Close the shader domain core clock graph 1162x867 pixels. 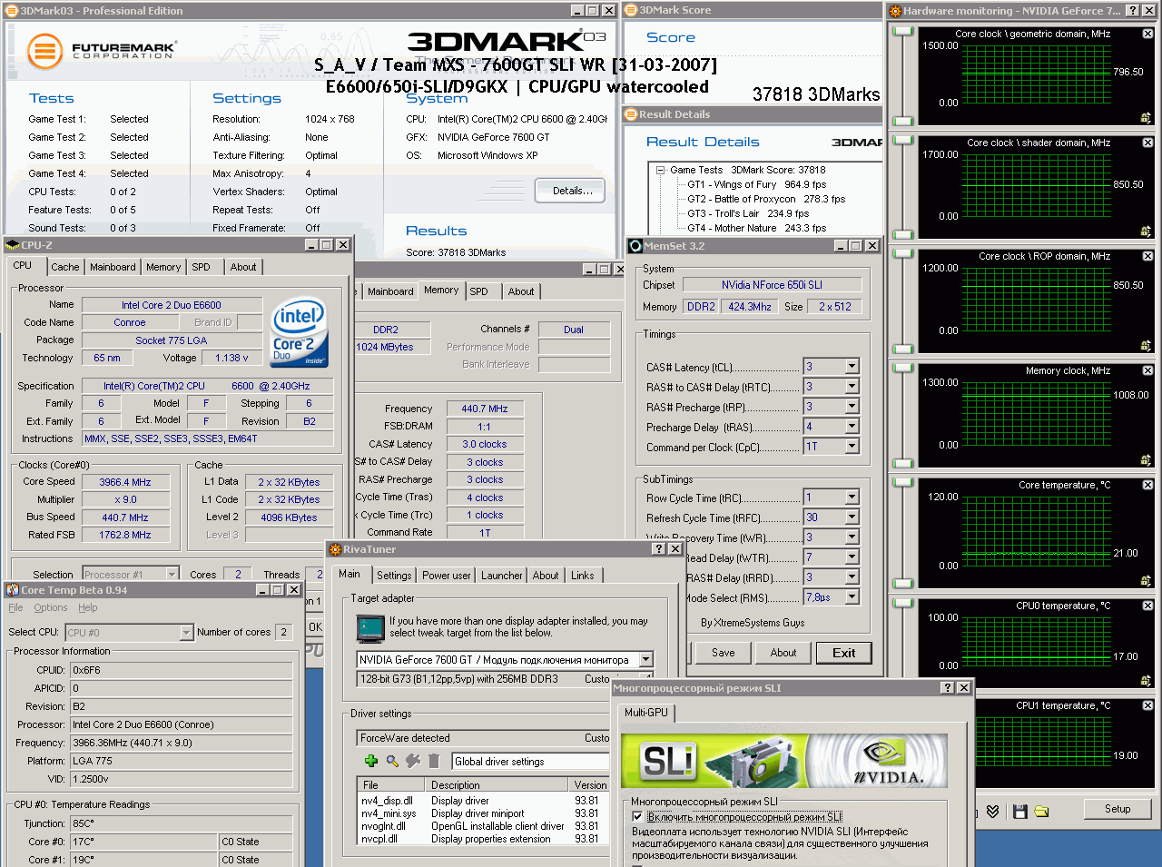click(1147, 143)
